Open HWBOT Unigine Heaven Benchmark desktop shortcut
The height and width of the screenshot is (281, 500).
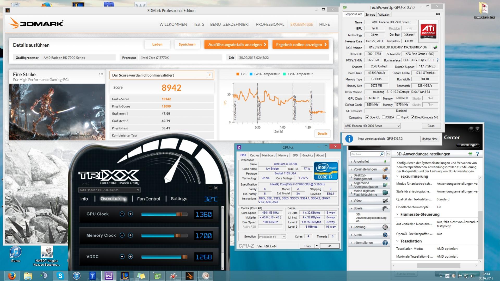tap(47, 256)
